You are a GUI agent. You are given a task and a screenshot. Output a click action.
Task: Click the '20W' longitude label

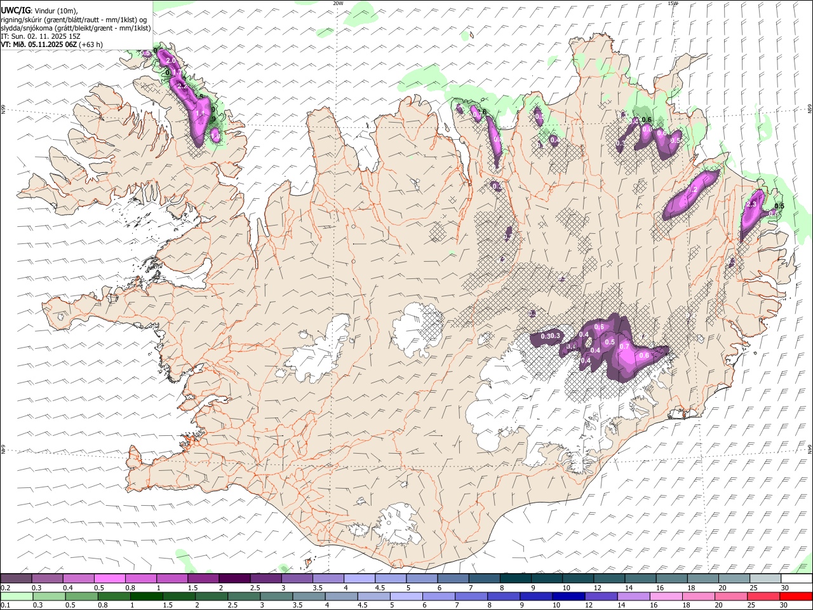pos(338,3)
